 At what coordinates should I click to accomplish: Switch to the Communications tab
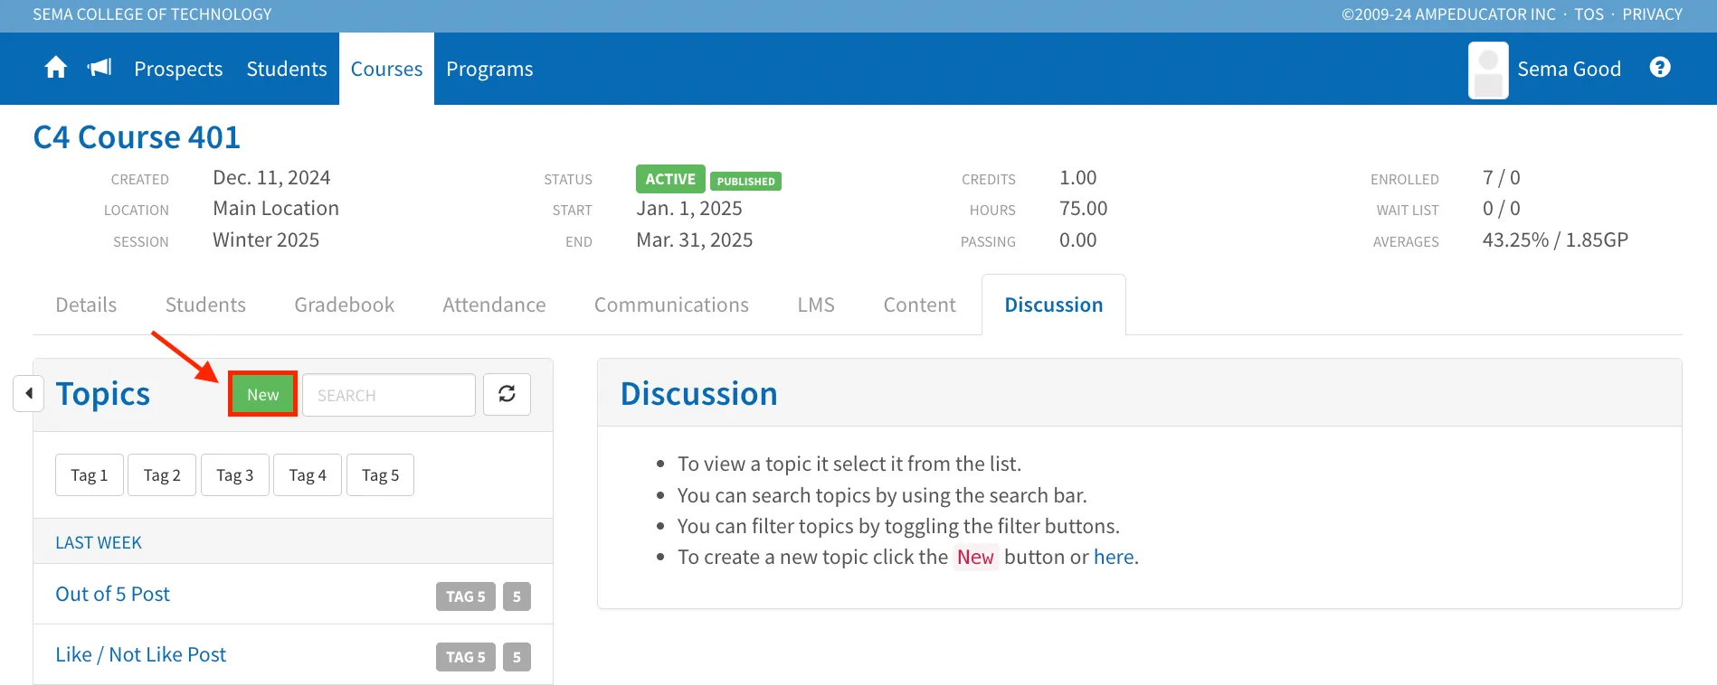click(671, 305)
